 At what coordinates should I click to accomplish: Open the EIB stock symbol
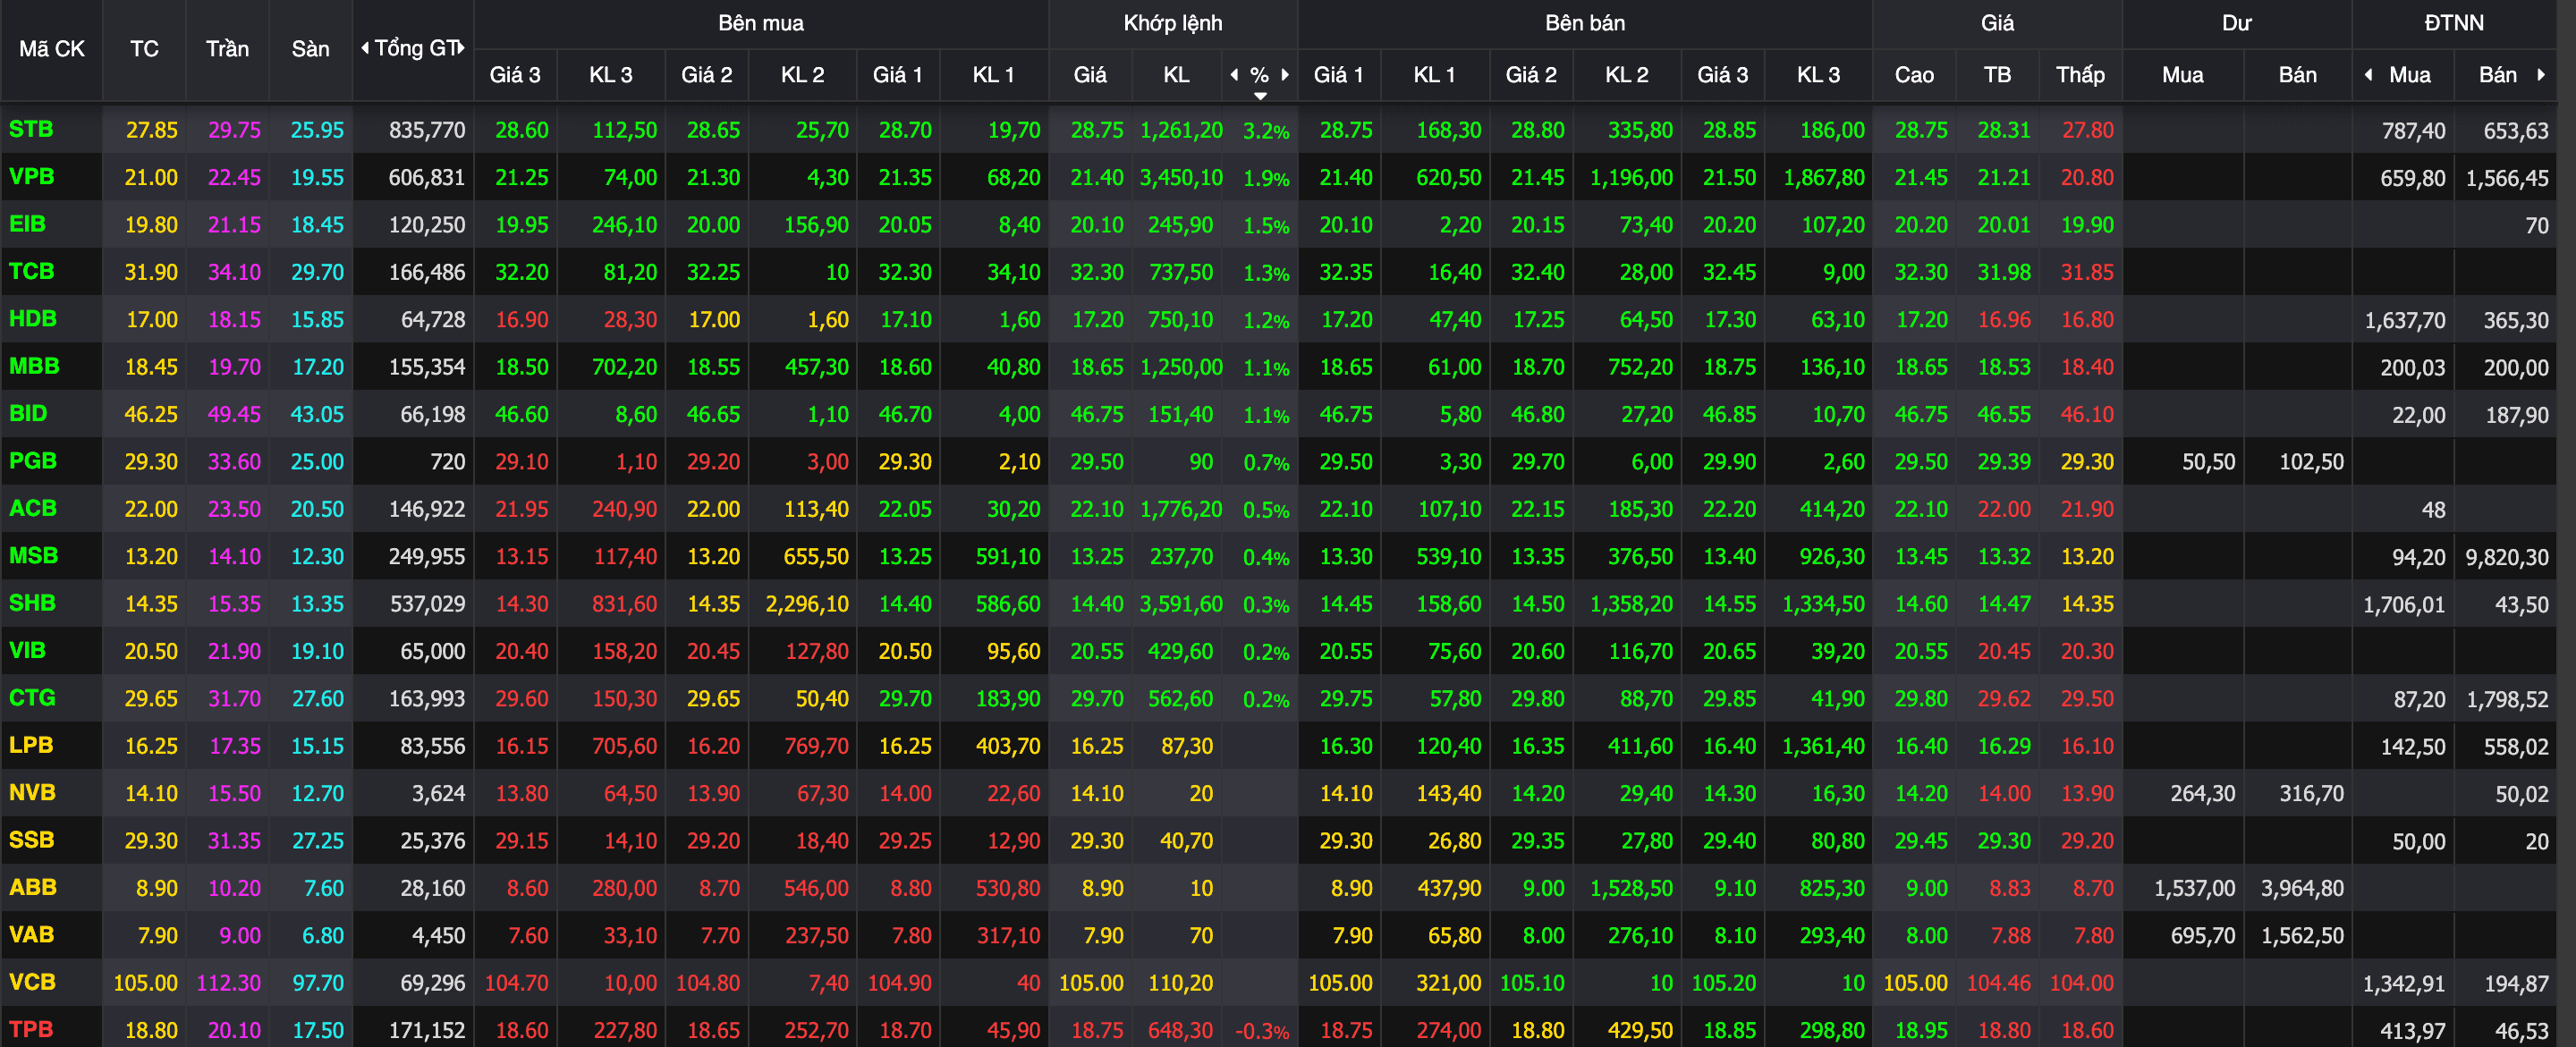coord(27,224)
